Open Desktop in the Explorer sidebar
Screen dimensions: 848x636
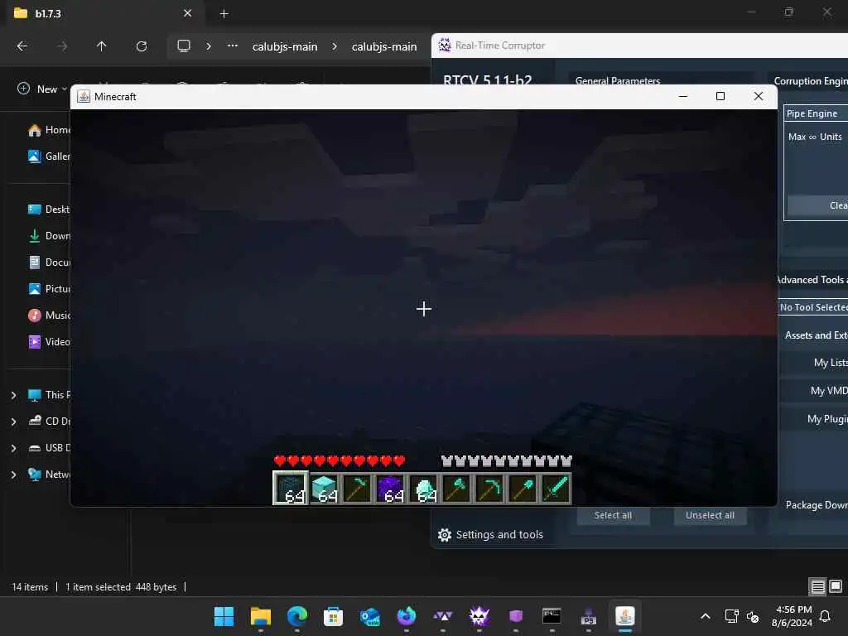pos(49,210)
